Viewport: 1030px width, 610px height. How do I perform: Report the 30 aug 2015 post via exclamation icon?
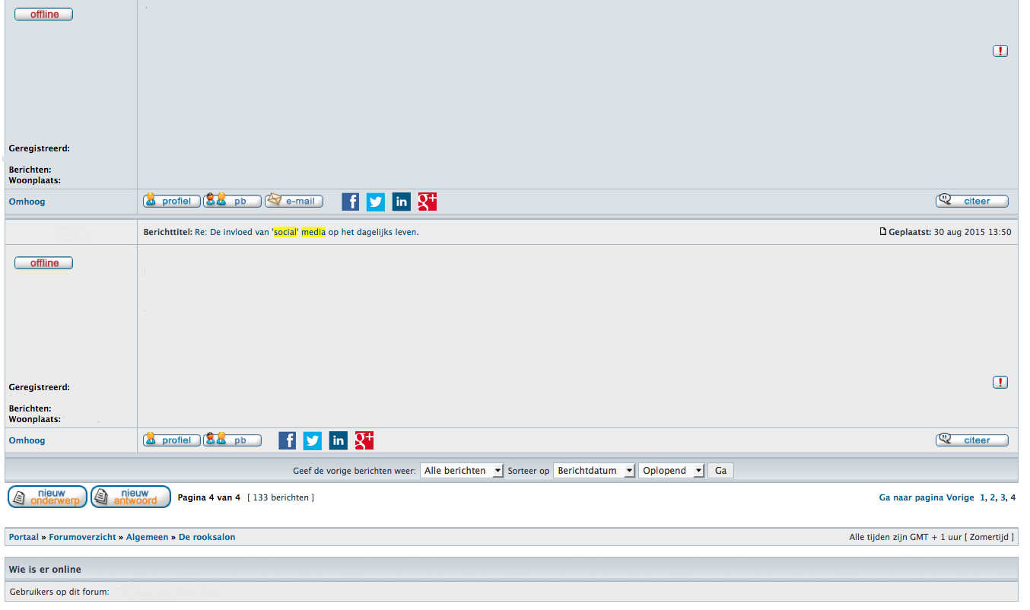(1000, 383)
